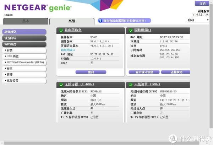Image resolution: width=213 pixels, height=145 pixels.
Task: Click subnet mask 255.255.255.255 value
Action: [170, 50]
